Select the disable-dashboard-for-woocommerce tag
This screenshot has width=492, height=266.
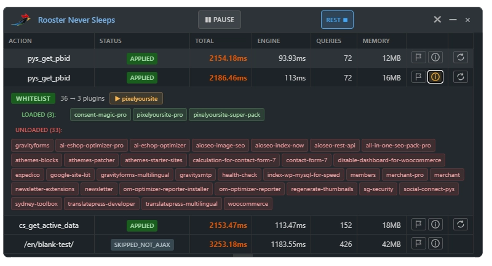click(x=389, y=160)
